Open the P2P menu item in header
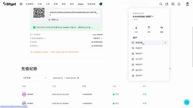The height and width of the screenshot is (108, 193). 91,4
